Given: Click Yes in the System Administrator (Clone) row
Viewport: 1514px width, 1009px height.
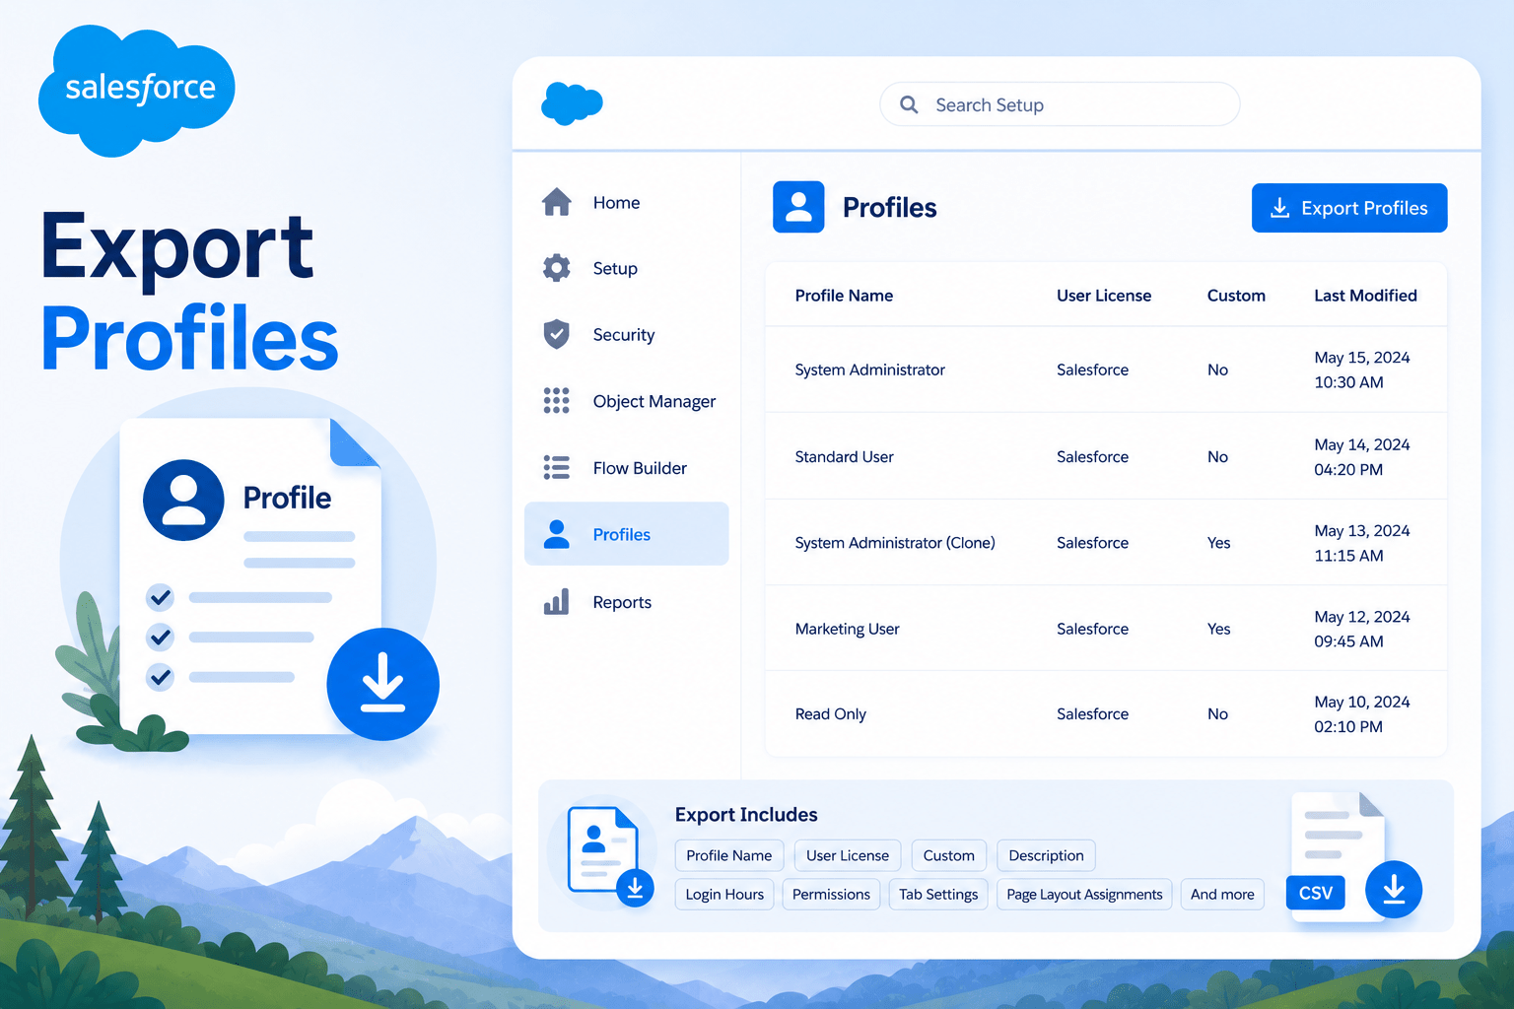Looking at the screenshot, I should click(1219, 543).
